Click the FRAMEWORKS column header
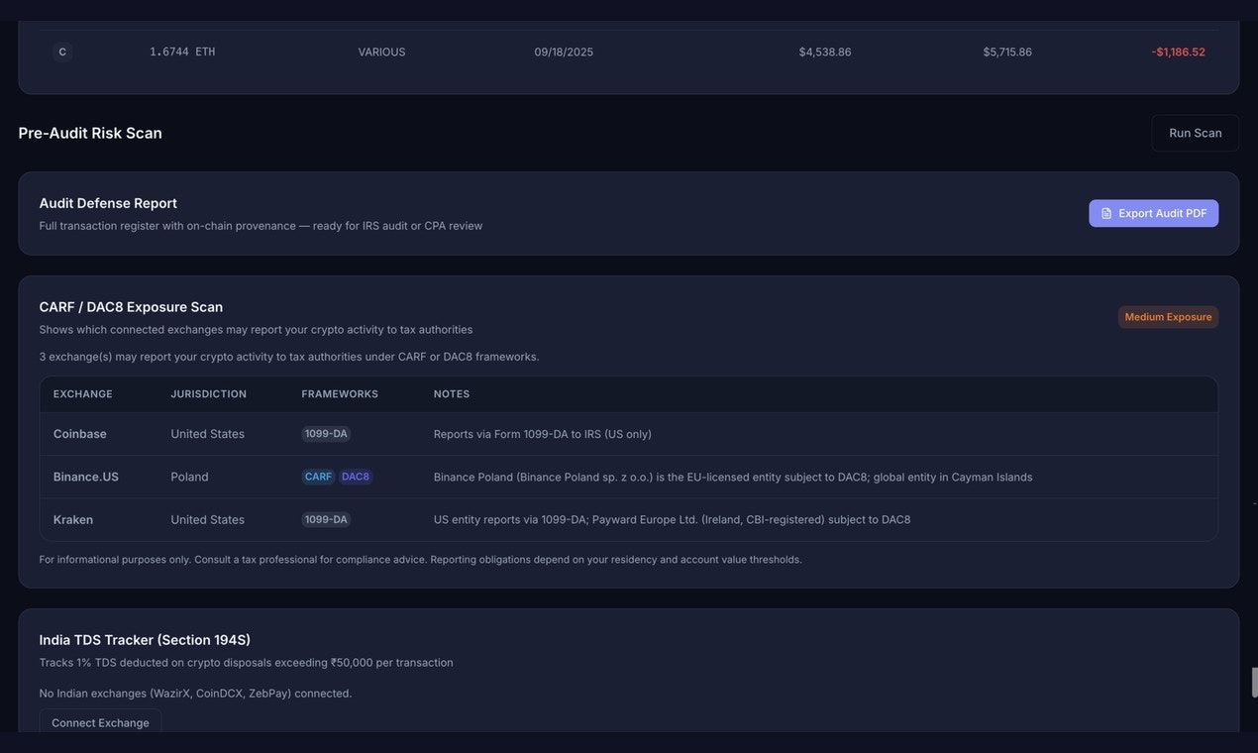The height and width of the screenshot is (753, 1258). pos(340,394)
